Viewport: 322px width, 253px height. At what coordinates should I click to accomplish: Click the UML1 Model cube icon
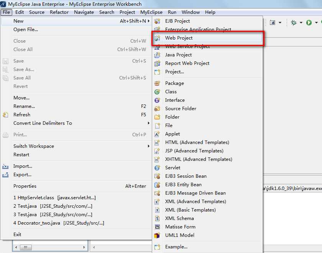tap(157, 235)
